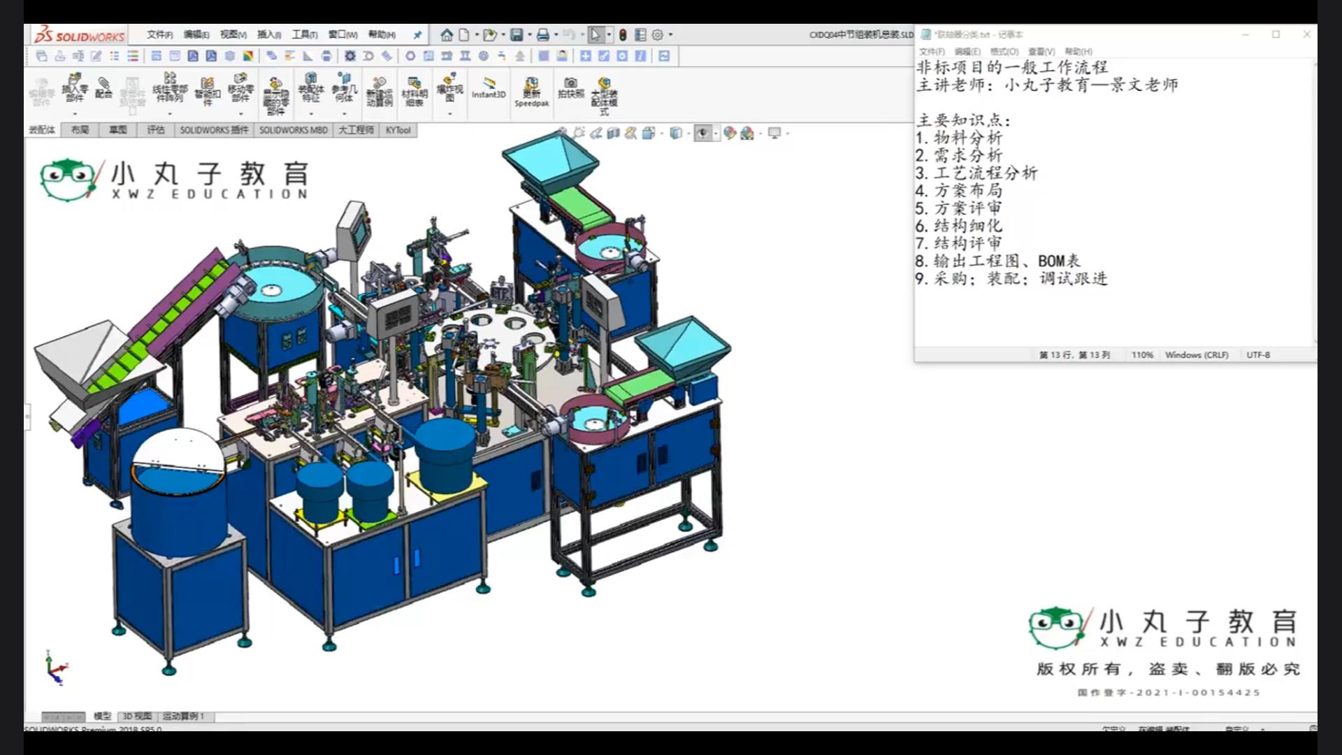Open 工具(T) menu in SolidWorks

[304, 34]
